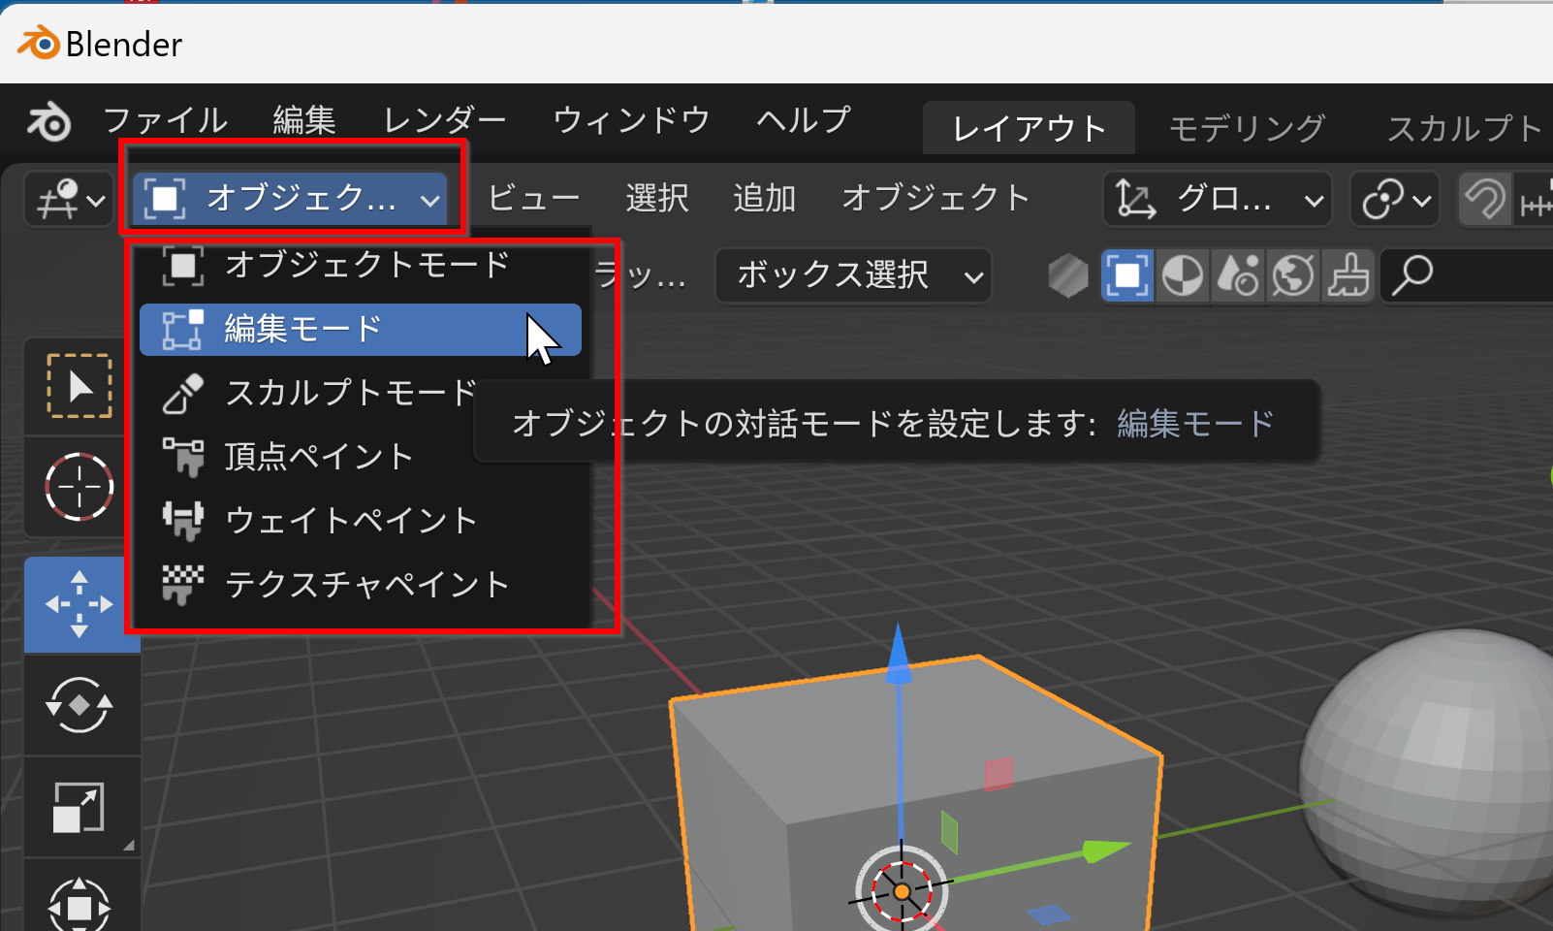Select solid viewport shading icon

(x=1183, y=276)
